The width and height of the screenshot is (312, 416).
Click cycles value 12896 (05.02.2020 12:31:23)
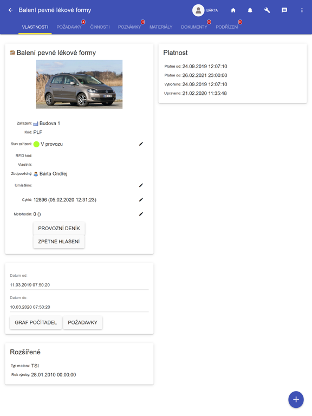[x=65, y=200]
